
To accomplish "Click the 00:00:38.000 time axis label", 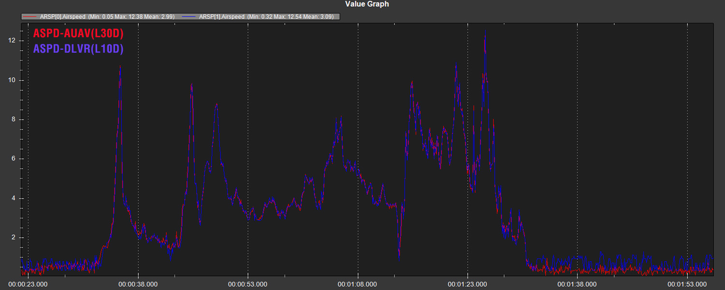I will point(138,284).
